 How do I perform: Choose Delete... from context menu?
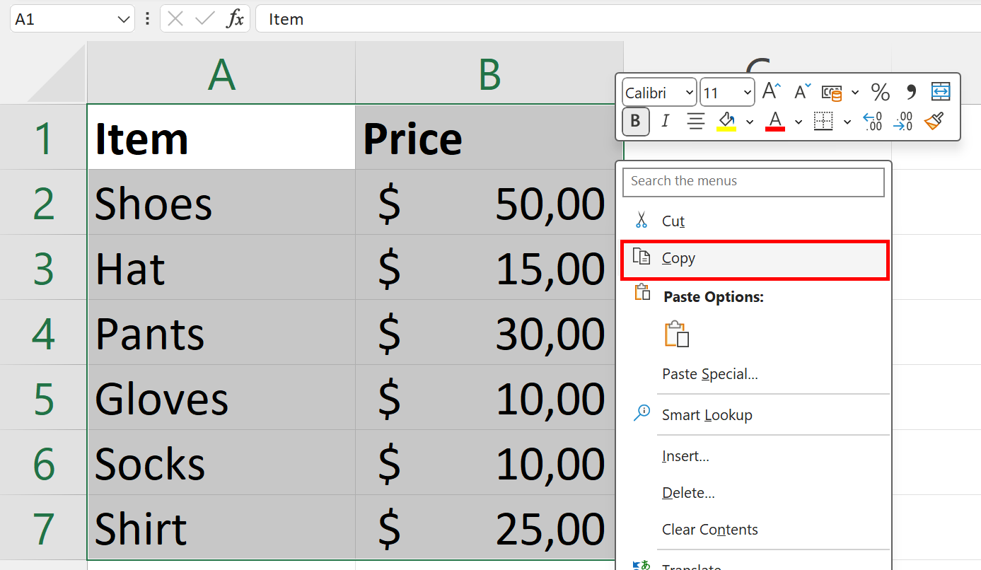[753, 493]
